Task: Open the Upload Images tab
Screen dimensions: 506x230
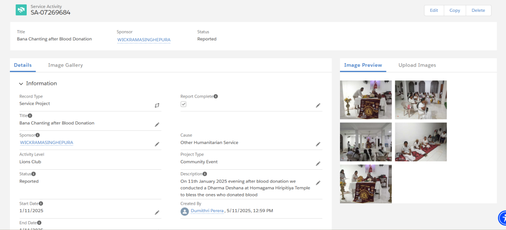Action: point(417,65)
